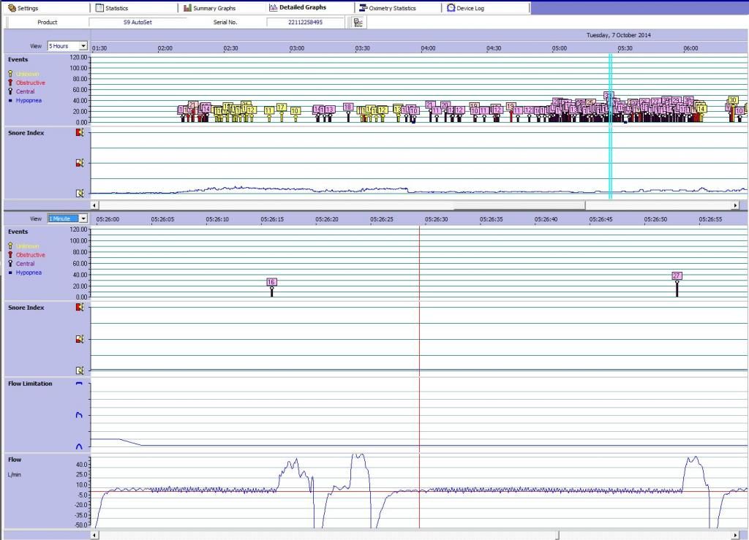Viewport: 749px width, 540px height.
Task: Click the rounded normal flow limitation icon
Action: click(79, 446)
